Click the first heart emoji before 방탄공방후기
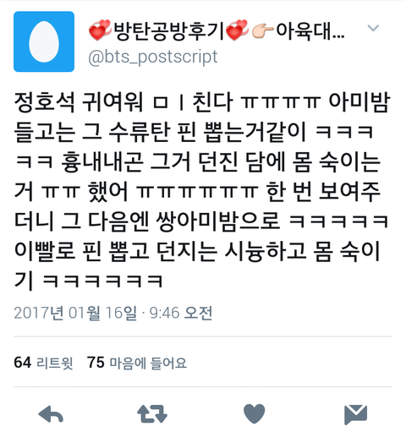This screenshot has height=437, width=406. (100, 30)
